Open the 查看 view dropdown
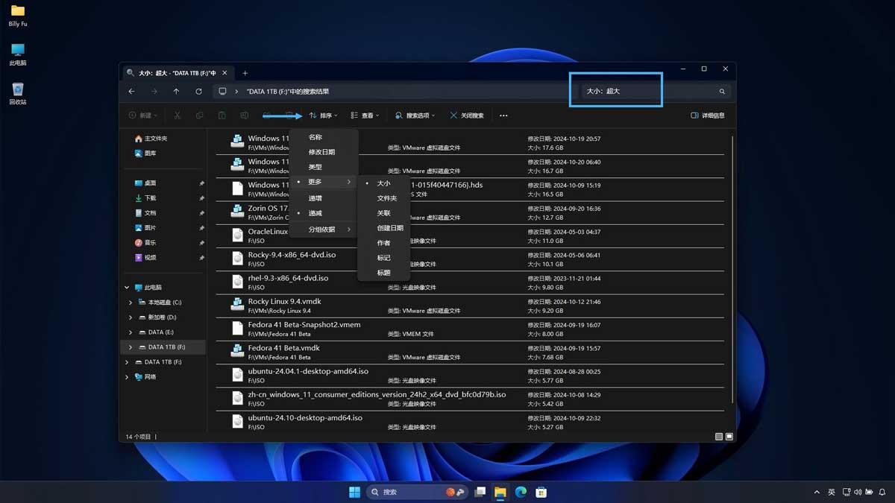This screenshot has height=503, width=895. 365,116
